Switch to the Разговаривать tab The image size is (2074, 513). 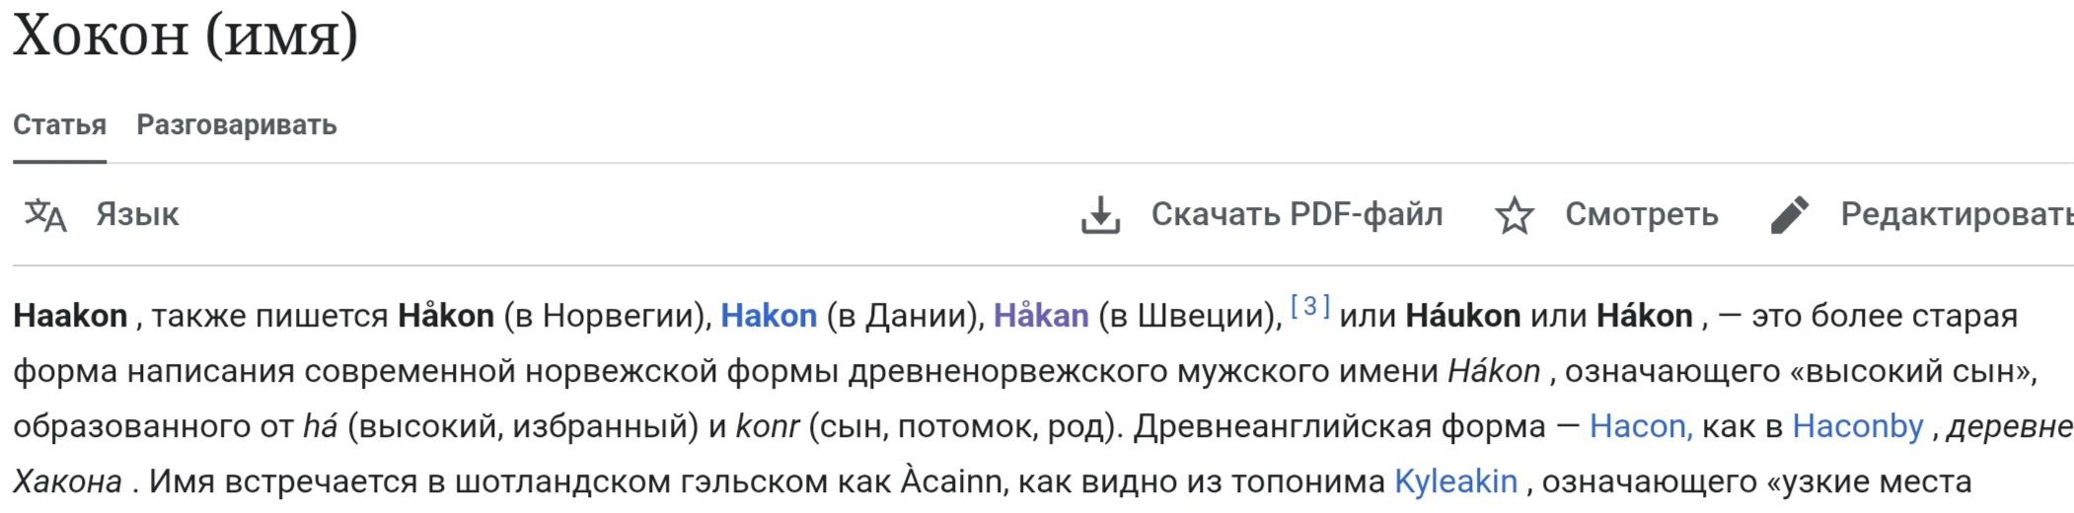[x=237, y=125]
